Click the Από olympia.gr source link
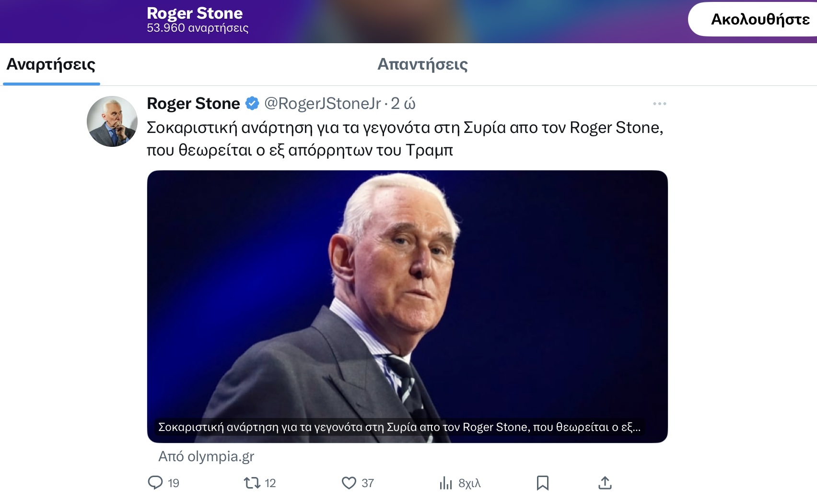The image size is (817, 502). pos(206,456)
